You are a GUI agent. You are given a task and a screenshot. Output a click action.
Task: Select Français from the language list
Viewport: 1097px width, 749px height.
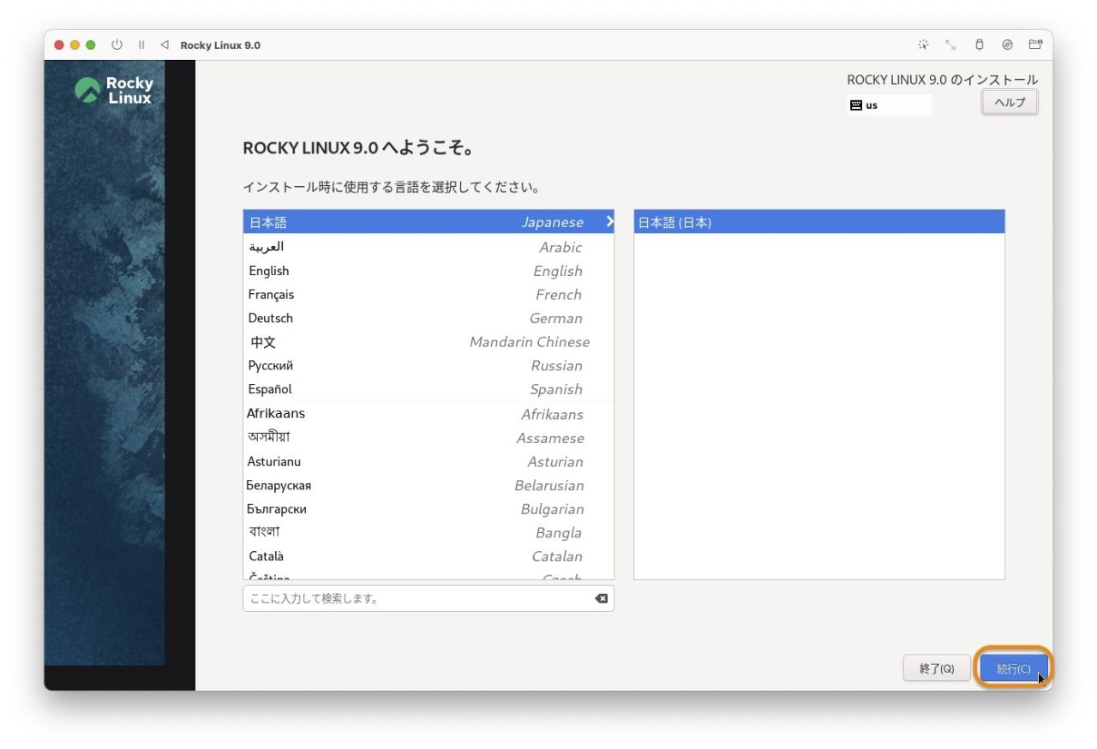(x=386, y=294)
